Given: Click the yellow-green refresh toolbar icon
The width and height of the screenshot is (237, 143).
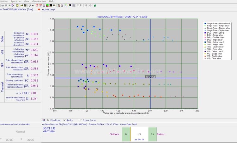Looking at the screenshot, I should click(17, 5).
